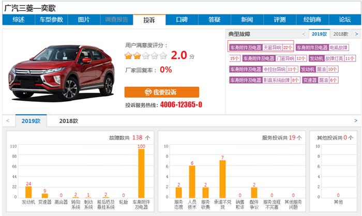Viewport: 362px width, 216px height.
Task: Click the 故障数共 138 total text
Action: coord(129,138)
